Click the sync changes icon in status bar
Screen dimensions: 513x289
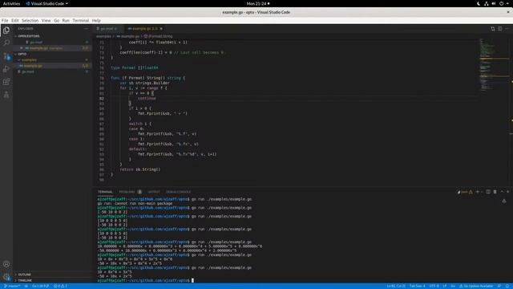coord(26,286)
